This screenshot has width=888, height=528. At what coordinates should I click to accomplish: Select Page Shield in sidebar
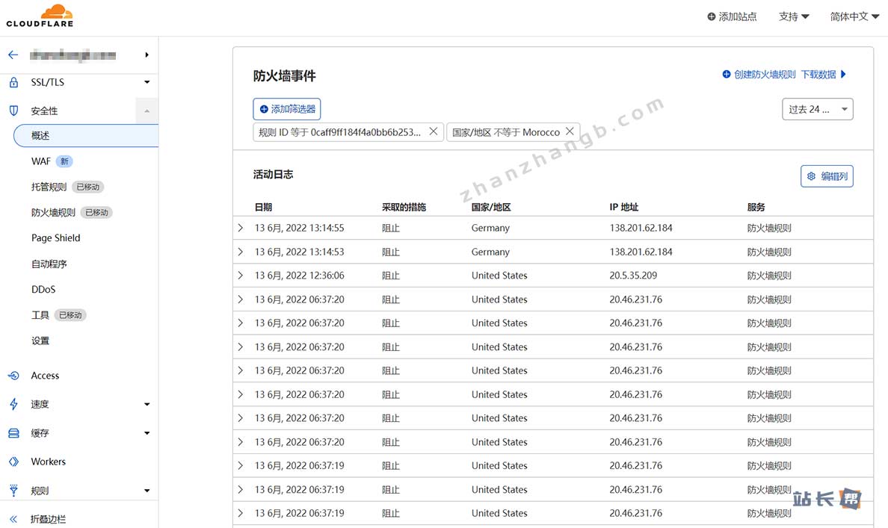click(55, 238)
